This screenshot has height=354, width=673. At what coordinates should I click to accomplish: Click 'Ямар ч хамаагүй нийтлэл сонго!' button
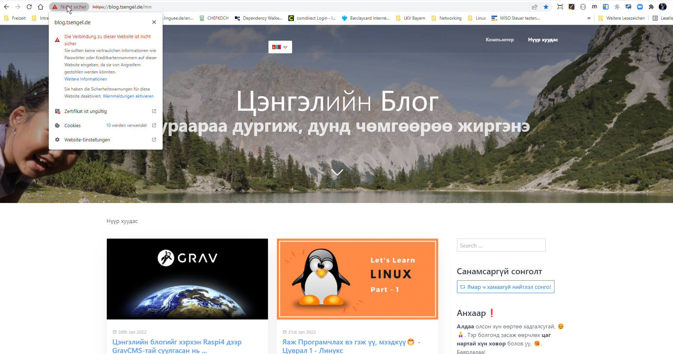click(505, 287)
